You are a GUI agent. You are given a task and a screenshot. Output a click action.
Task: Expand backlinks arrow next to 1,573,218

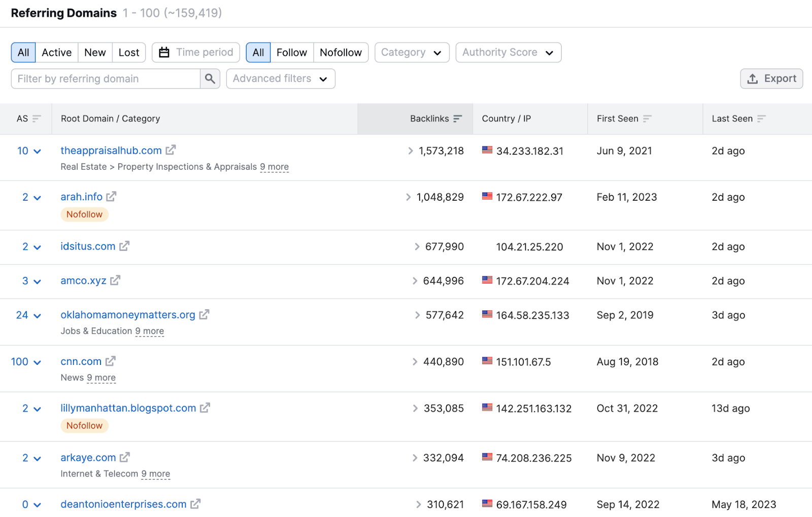click(x=411, y=151)
